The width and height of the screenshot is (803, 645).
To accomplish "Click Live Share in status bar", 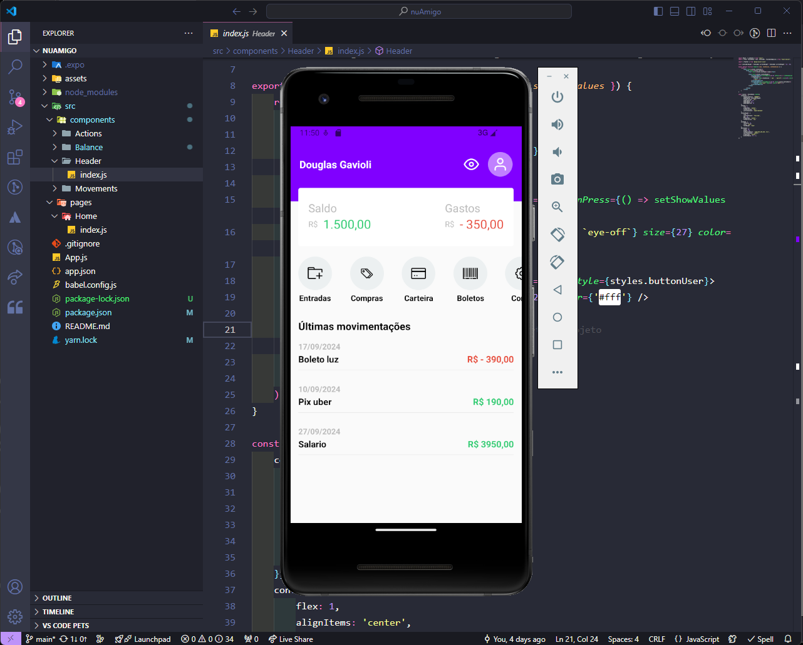I will tap(291, 639).
